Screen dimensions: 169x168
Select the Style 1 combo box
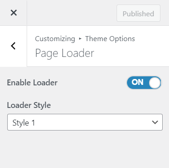tap(85, 122)
